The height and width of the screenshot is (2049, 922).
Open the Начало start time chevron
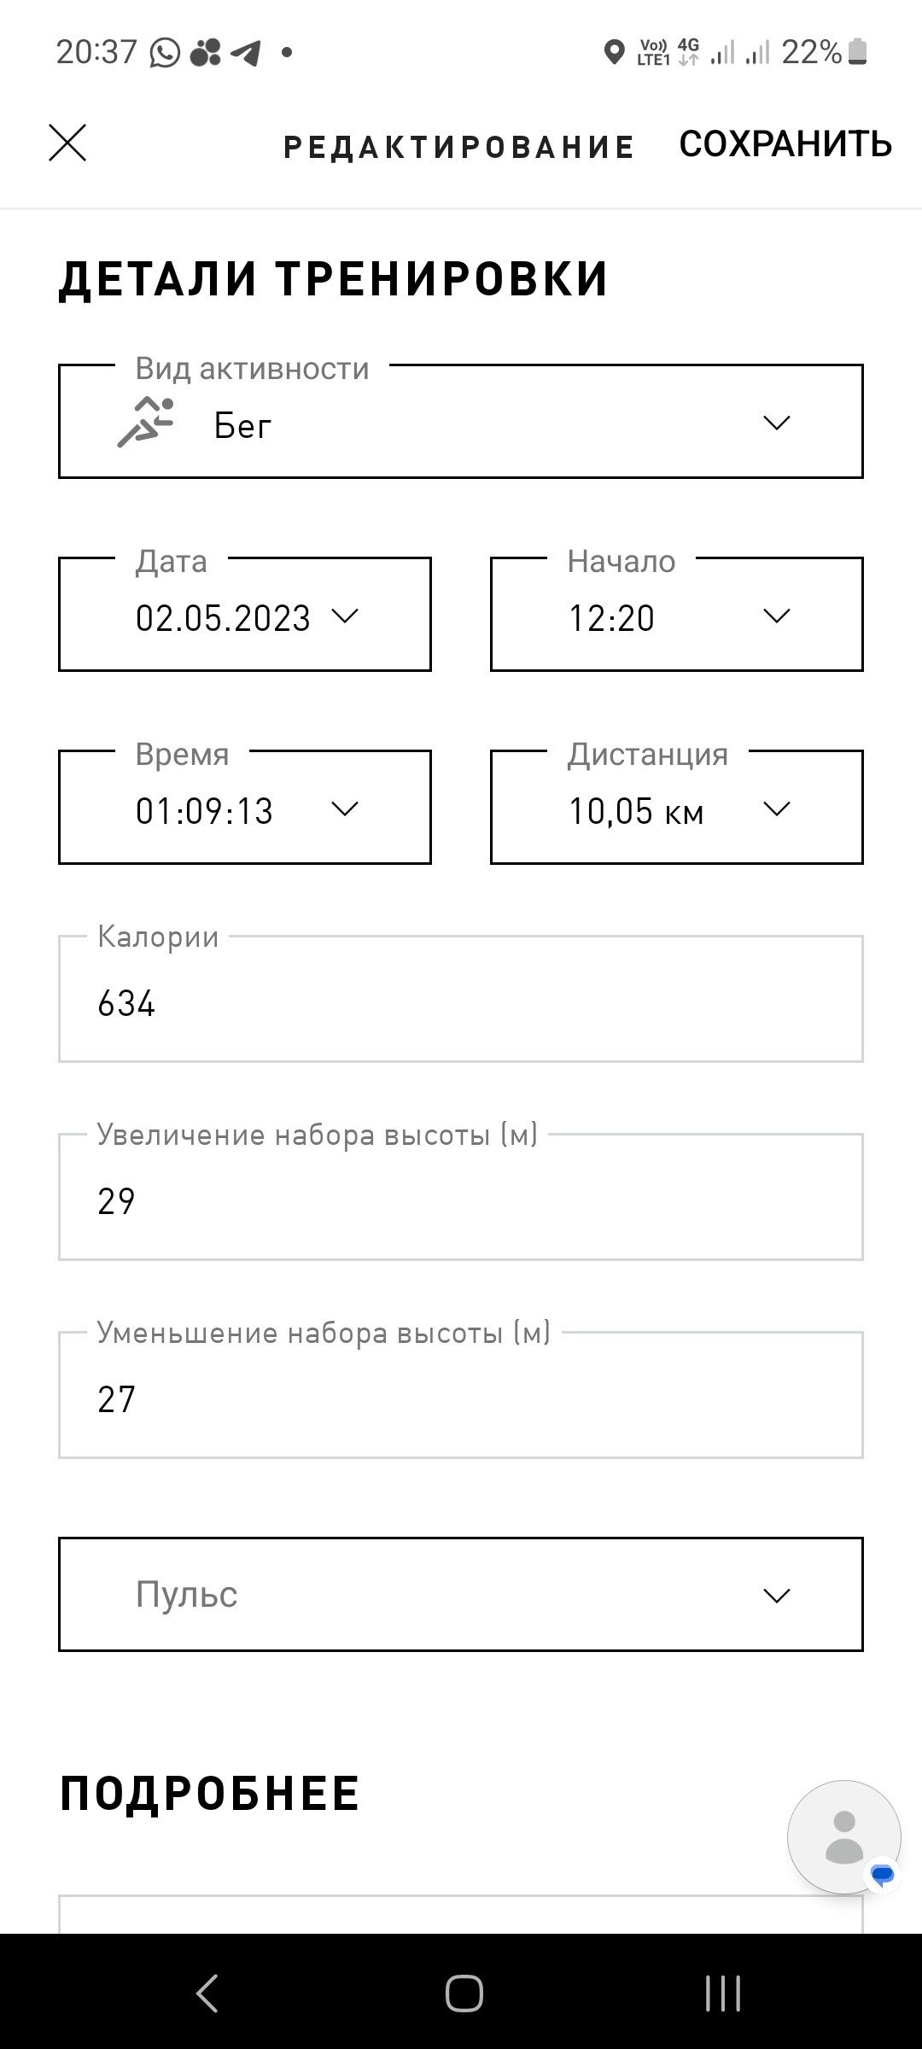[776, 616]
